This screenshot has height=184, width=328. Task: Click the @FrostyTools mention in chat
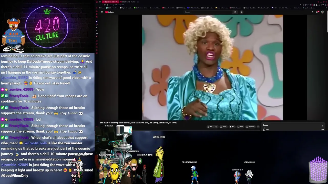click(35, 143)
